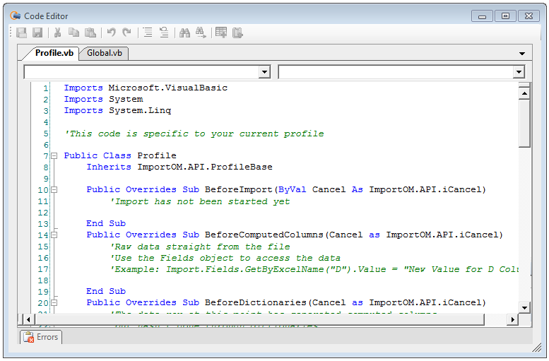Click the Save floppy disk icon
549x361 pixels.
[37, 32]
